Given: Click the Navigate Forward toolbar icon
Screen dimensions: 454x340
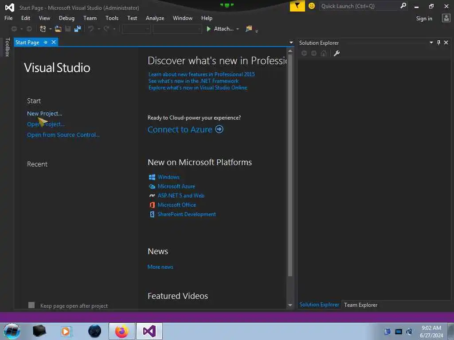Looking at the screenshot, I should pos(29,29).
